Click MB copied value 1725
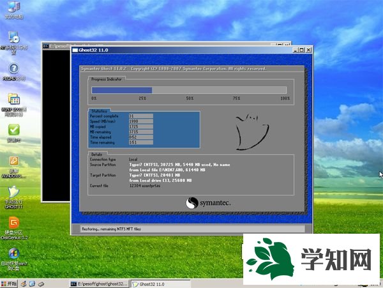The image size is (383, 288). click(x=141, y=126)
